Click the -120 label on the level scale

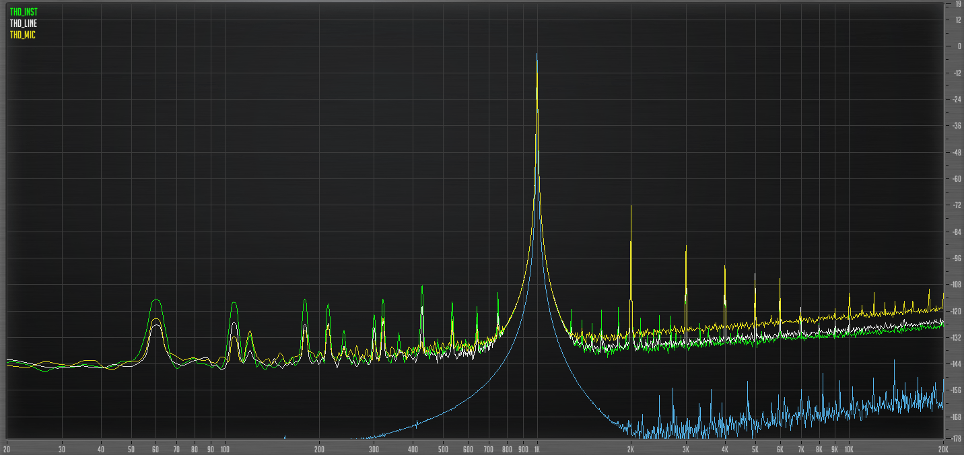coord(956,312)
